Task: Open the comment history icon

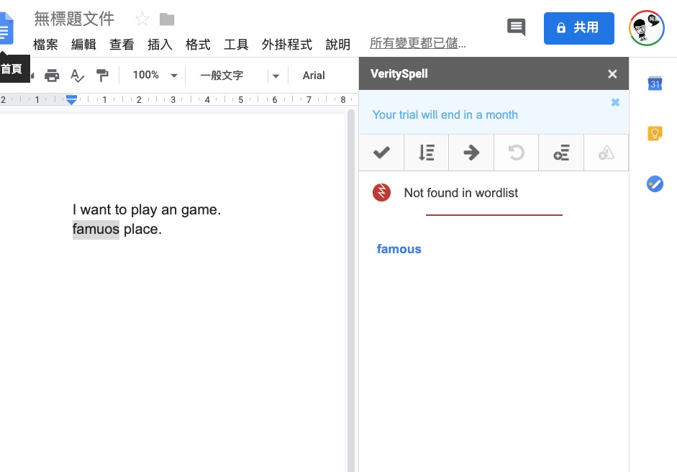Action: tap(516, 27)
